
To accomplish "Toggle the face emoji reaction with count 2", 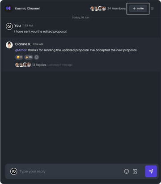I will tap(19, 57).
